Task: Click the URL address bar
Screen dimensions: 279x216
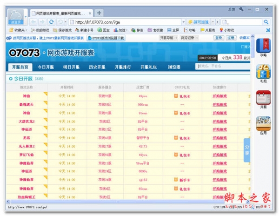Action: click(x=126, y=22)
